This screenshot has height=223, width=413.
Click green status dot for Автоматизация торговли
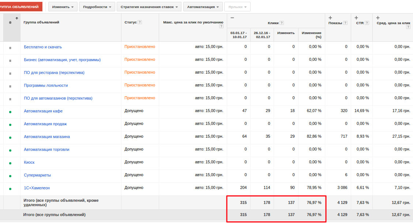pyautogui.click(x=10, y=150)
